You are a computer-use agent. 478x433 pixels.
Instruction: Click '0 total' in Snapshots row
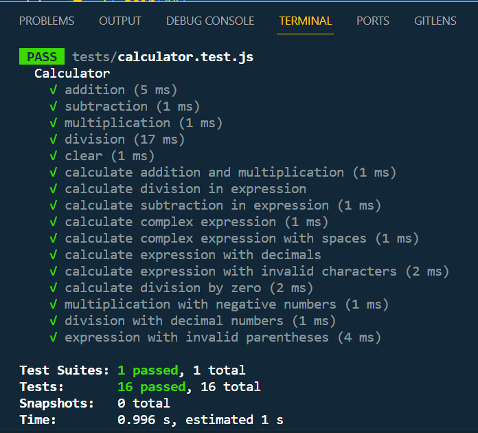[x=144, y=403]
